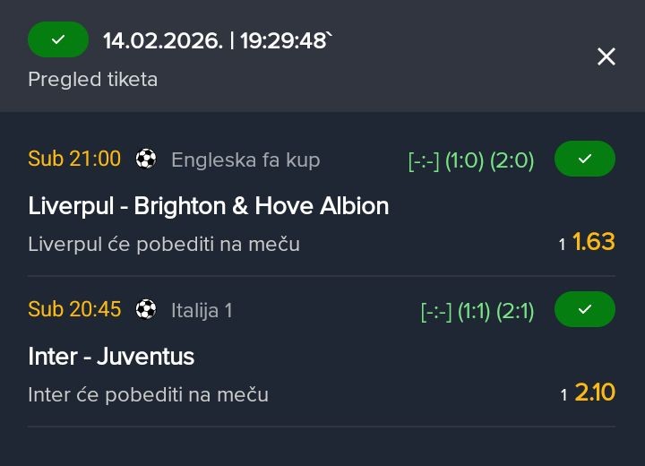Image resolution: width=645 pixels, height=466 pixels.
Task: Open the Liverpul - Brighton & Hove Albion match
Action: [209, 206]
